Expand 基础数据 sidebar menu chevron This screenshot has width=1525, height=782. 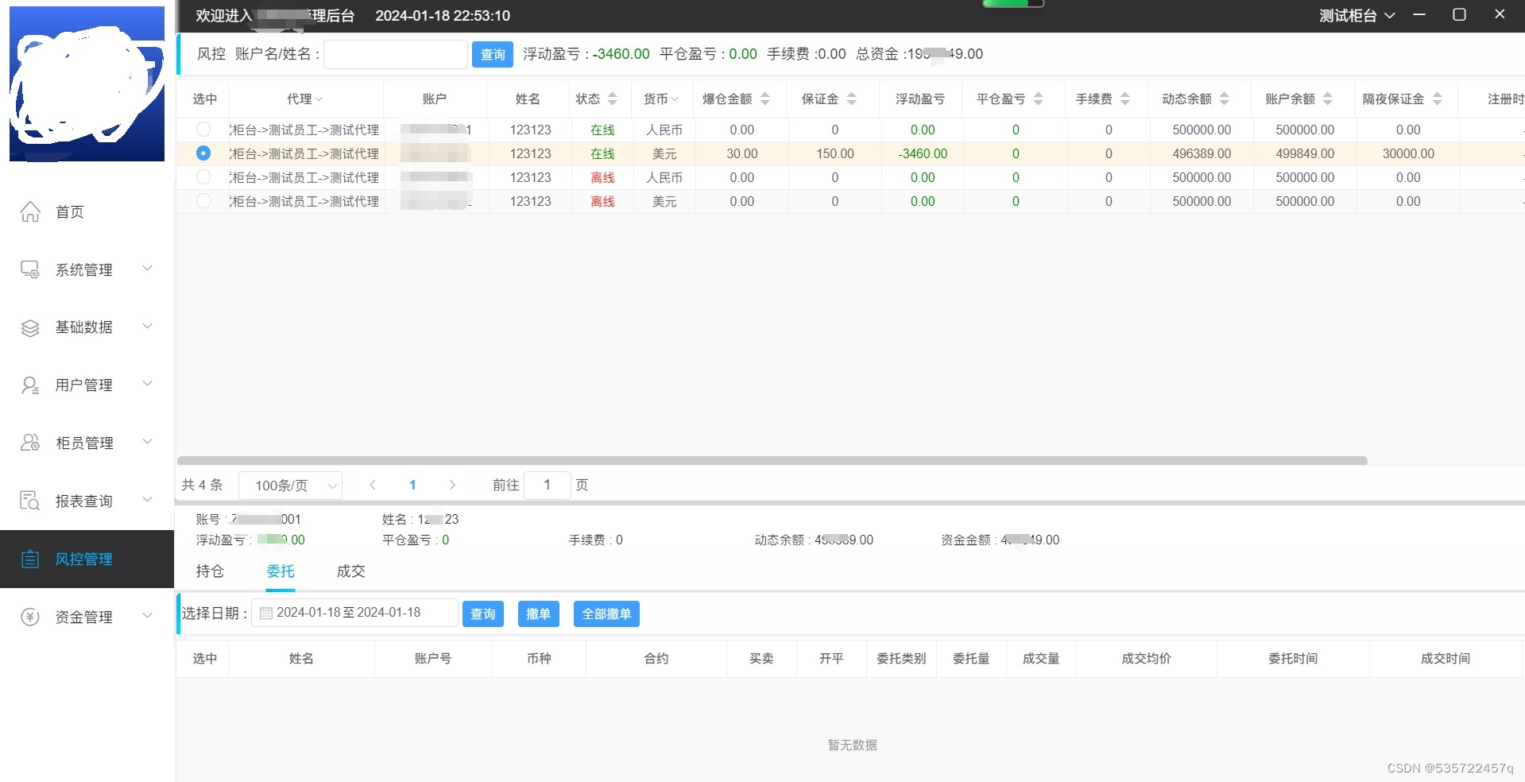coord(147,327)
